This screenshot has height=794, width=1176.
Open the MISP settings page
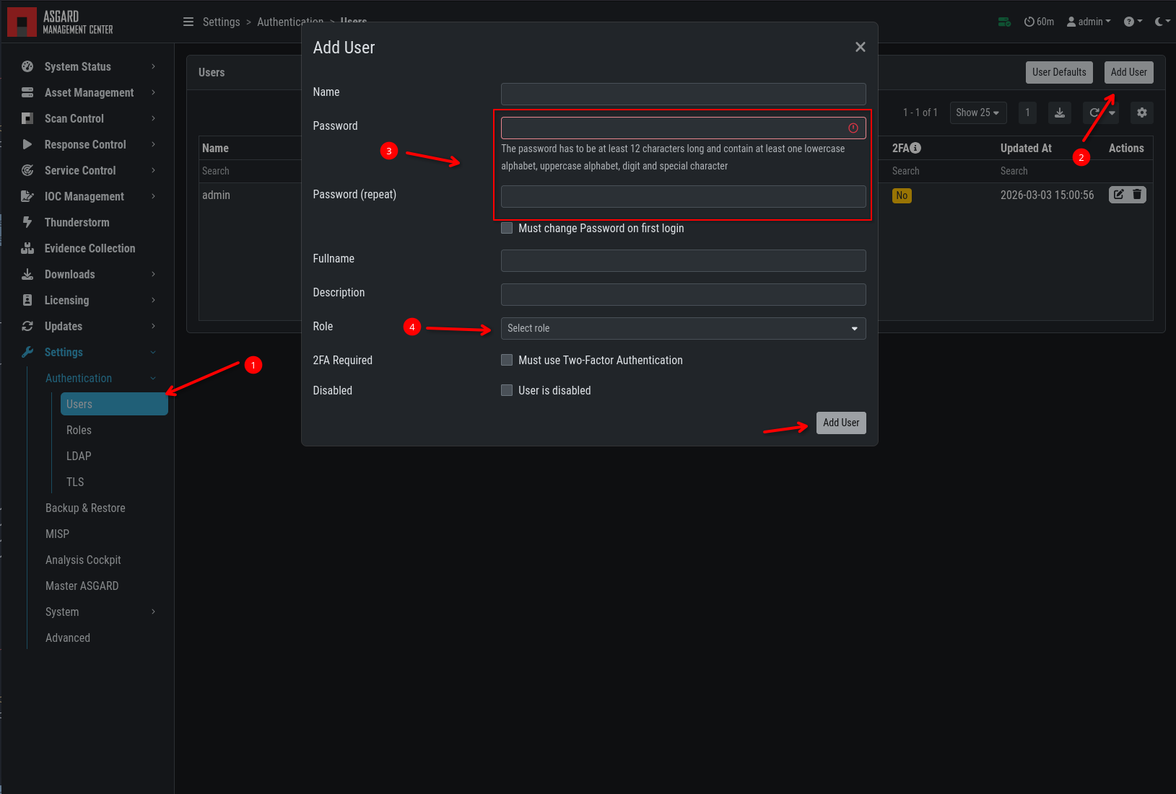point(57,534)
